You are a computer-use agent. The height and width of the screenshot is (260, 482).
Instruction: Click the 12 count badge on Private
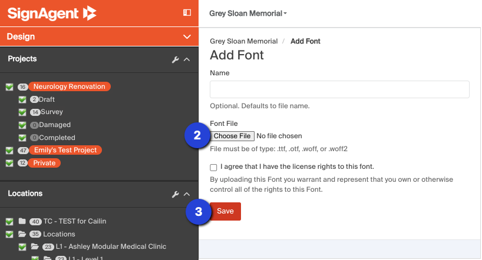tap(22, 163)
